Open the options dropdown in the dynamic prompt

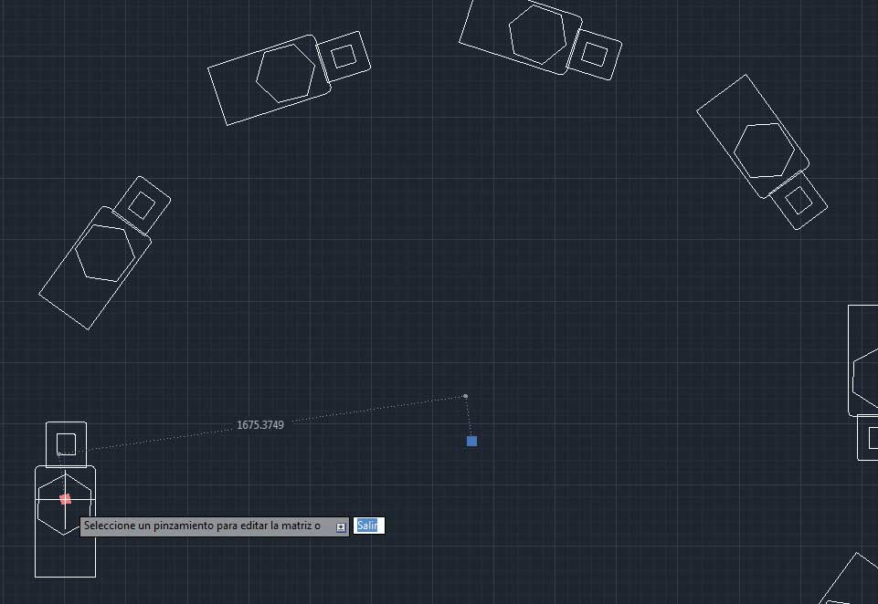[x=341, y=526]
